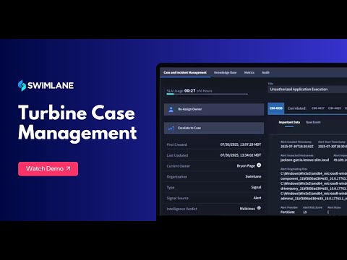Click the jackson-garcia.lenovo-slim.local hostname

304,160
